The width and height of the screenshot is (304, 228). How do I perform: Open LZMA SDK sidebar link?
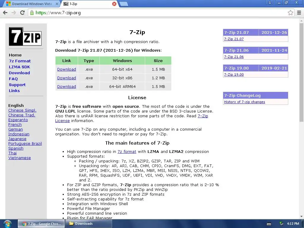(19, 67)
